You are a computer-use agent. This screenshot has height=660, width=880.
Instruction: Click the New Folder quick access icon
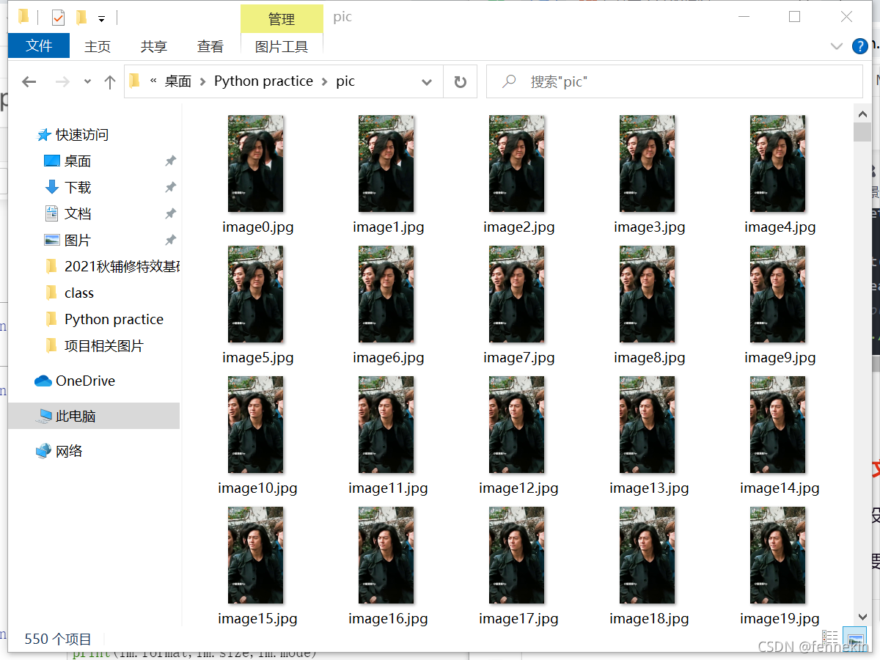click(x=82, y=18)
